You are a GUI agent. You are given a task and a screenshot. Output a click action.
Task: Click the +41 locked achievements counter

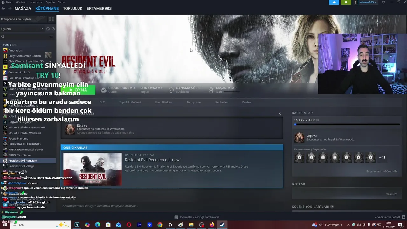coord(382,157)
